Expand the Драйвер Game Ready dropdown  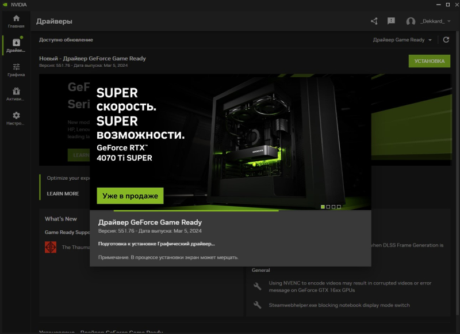(x=402, y=40)
